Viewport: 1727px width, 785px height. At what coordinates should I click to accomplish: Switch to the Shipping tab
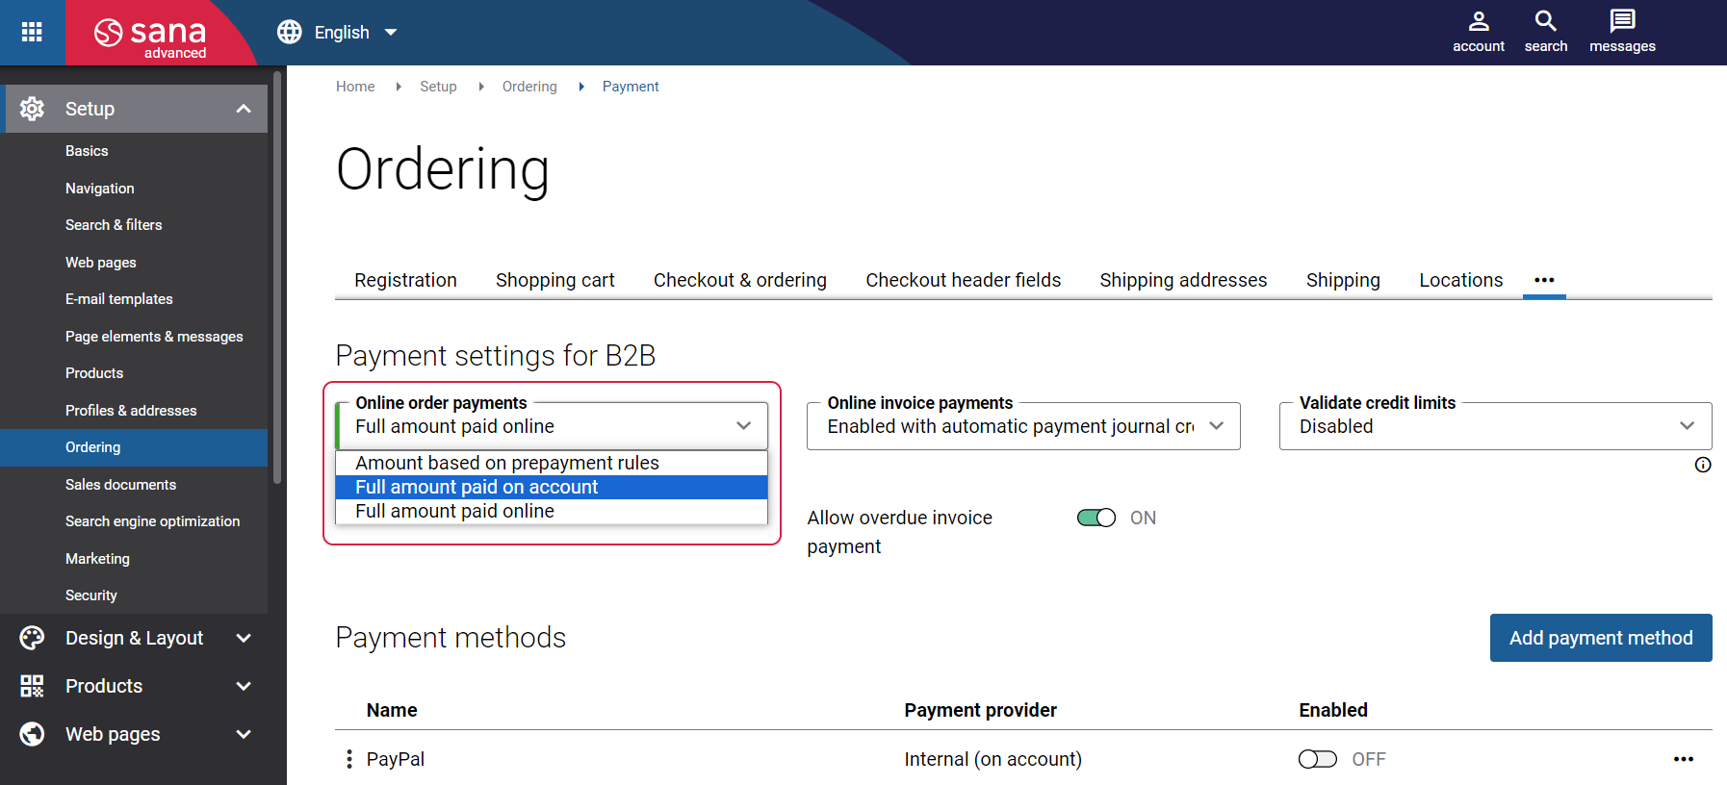pyautogui.click(x=1343, y=280)
